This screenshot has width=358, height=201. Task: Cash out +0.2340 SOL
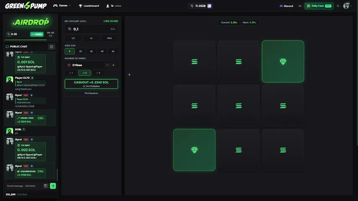tap(91, 84)
